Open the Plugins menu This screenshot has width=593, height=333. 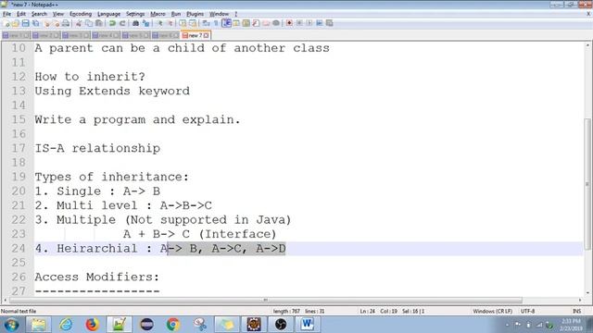click(195, 14)
